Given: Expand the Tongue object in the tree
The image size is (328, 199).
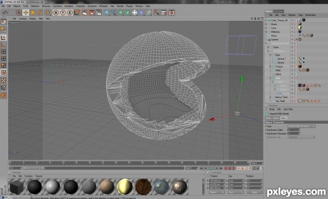Looking at the screenshot, I should coord(270,67).
